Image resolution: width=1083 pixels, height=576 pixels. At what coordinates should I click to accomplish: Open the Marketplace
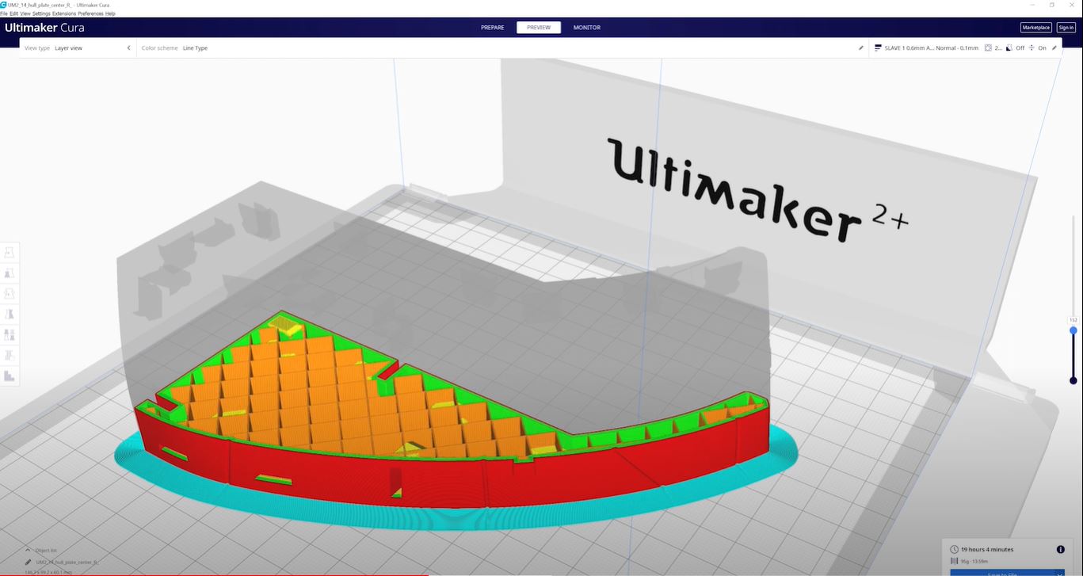(1035, 28)
